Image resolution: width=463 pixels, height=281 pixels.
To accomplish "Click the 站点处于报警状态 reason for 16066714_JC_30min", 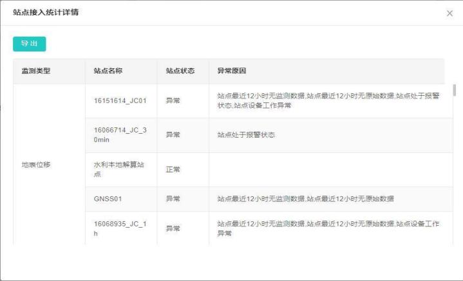I will pyautogui.click(x=246, y=135).
